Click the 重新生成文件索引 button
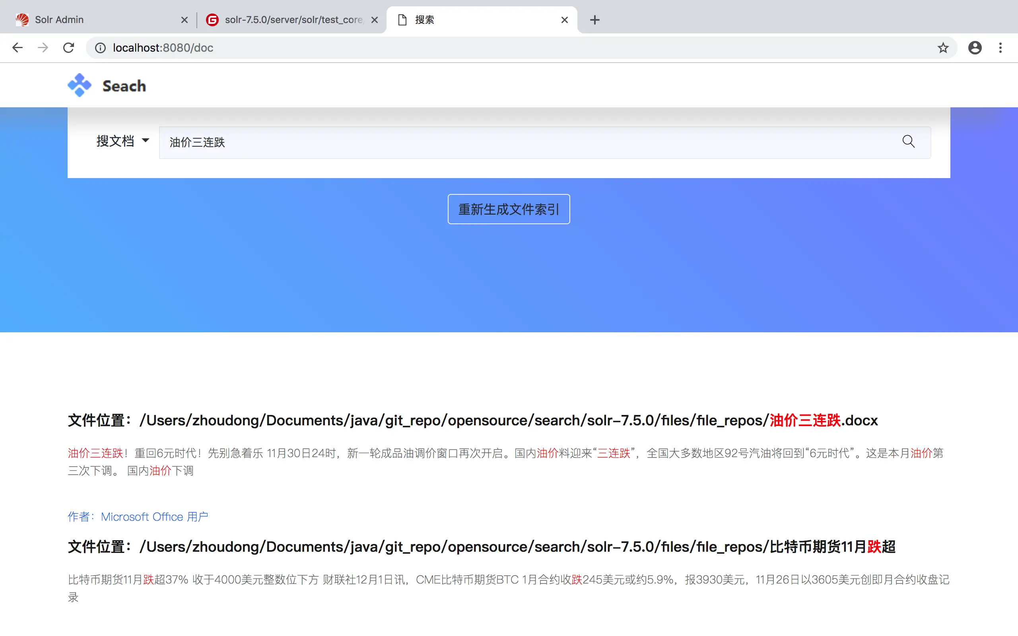The image size is (1018, 636). (x=509, y=209)
